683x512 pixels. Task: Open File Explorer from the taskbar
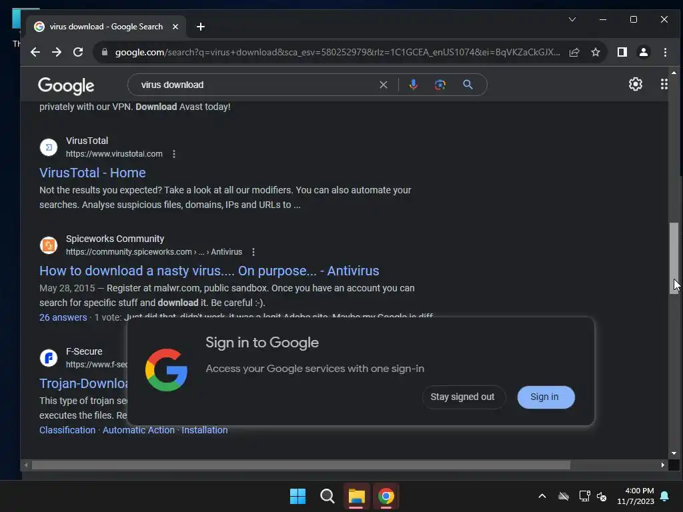356,496
